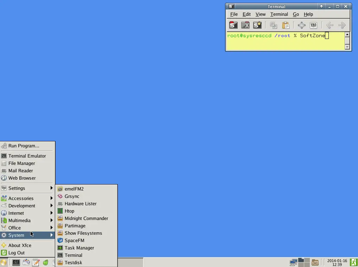Open the Terminal menu in menubar

click(279, 14)
